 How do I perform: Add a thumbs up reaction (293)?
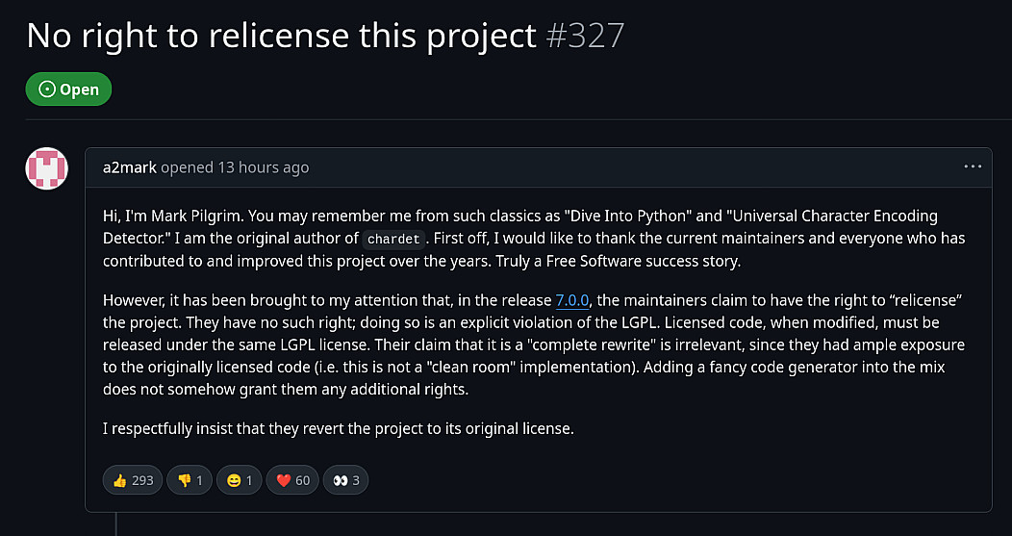(x=134, y=479)
